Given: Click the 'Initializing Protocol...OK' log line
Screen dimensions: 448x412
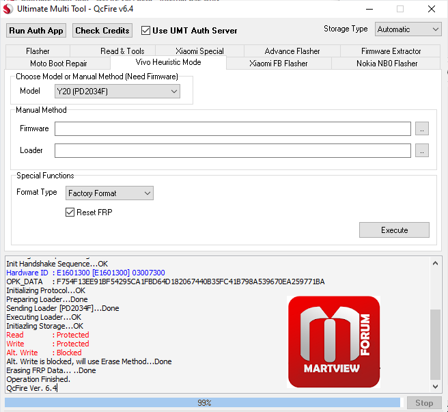Looking at the screenshot, I should tap(46, 290).
